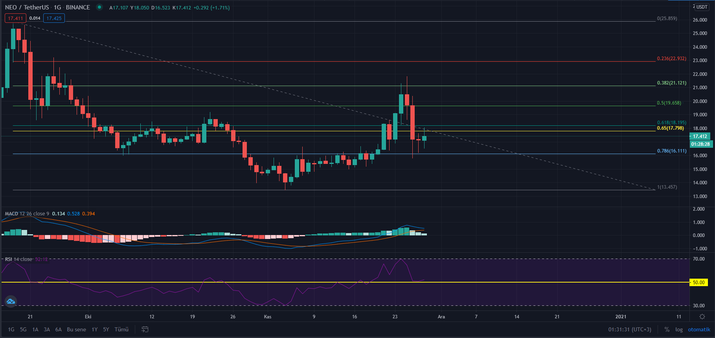This screenshot has width=715, height=338.
Task: Click the 2021 year label on time axis
Action: click(x=621, y=317)
